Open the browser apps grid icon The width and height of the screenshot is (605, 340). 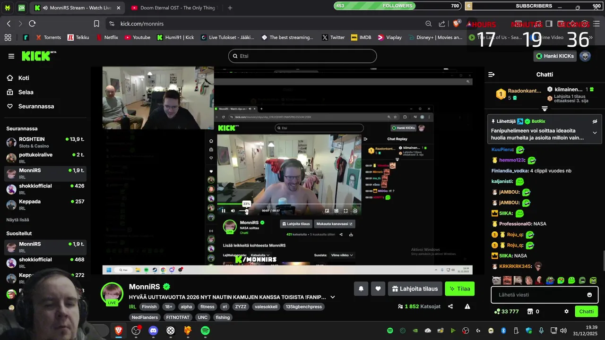(8, 37)
